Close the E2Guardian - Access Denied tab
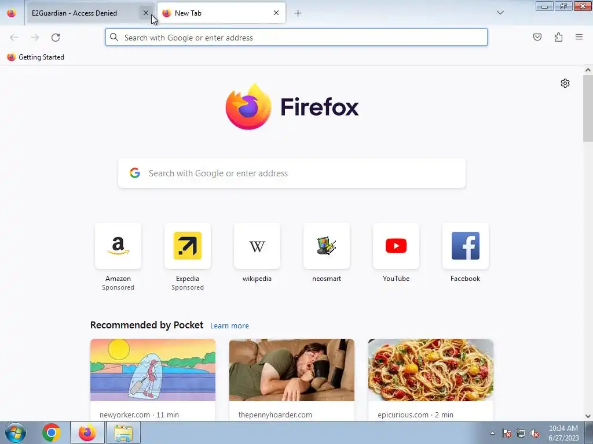This screenshot has height=444, width=593. [145, 13]
